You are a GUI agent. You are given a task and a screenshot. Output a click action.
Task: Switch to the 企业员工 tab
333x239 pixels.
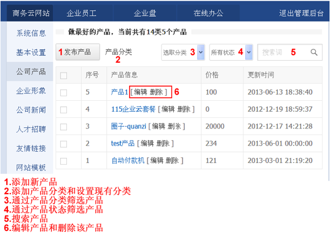82,13
